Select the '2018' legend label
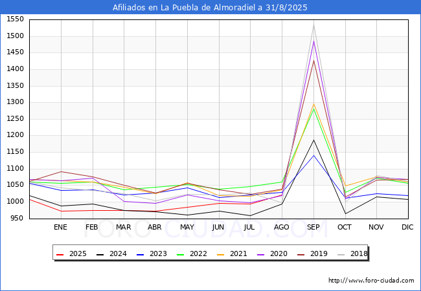The height and width of the screenshot is (291, 421). click(359, 253)
